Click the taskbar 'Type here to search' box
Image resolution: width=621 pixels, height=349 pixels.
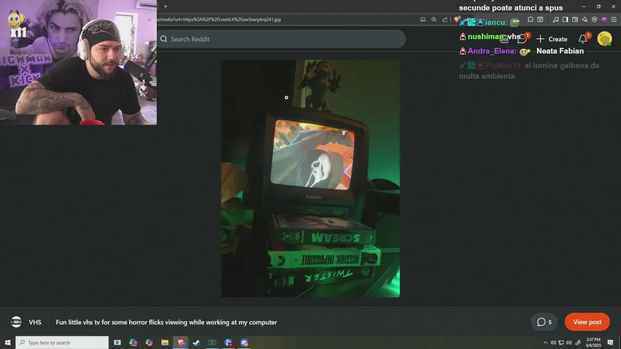pyautogui.click(x=62, y=343)
